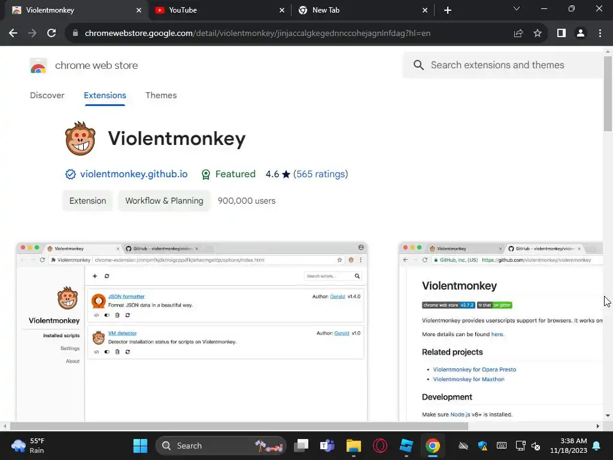Click the Chrome Web Store logo
The image size is (613, 460).
pos(38,65)
